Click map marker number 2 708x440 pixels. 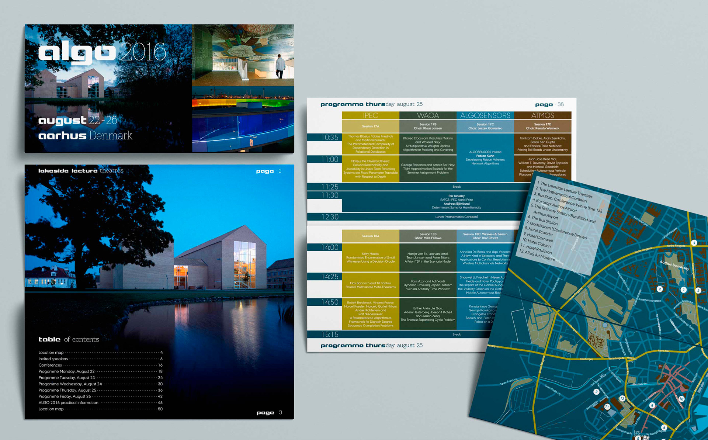(x=660, y=289)
